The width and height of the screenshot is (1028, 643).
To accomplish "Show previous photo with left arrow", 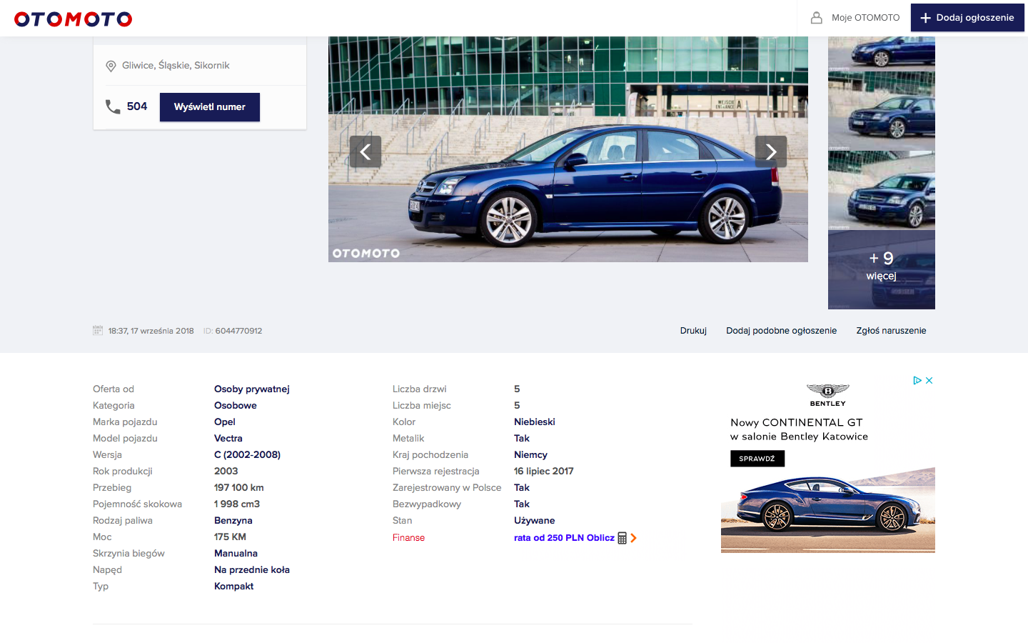I will (x=366, y=151).
